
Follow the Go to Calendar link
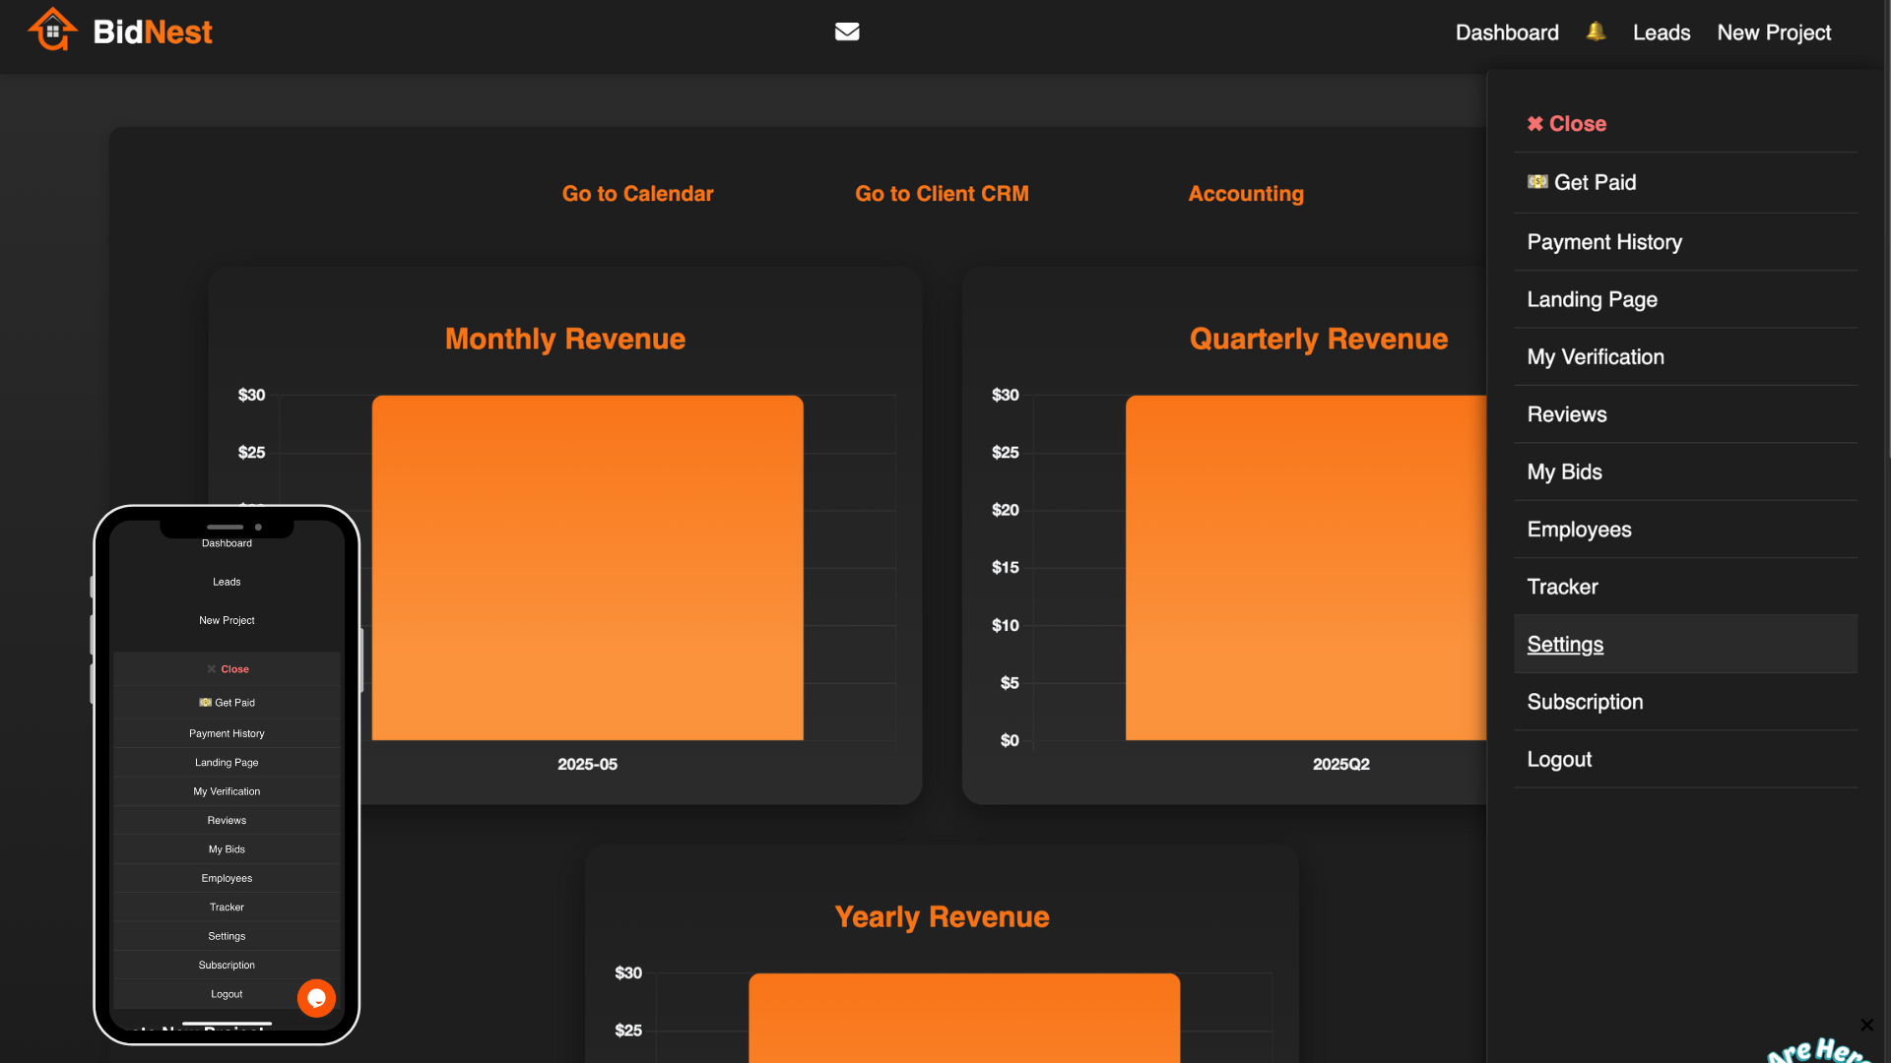tap(637, 194)
